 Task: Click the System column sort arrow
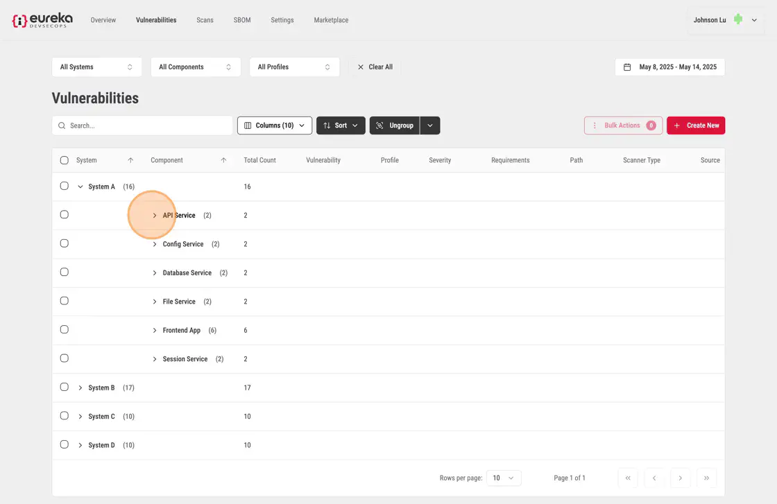click(x=130, y=160)
